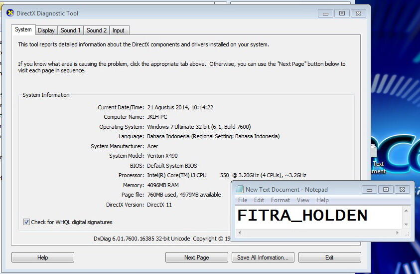Click the DirectX Diagnostic Tool title icon
420x274 pixels.
pos(10,13)
